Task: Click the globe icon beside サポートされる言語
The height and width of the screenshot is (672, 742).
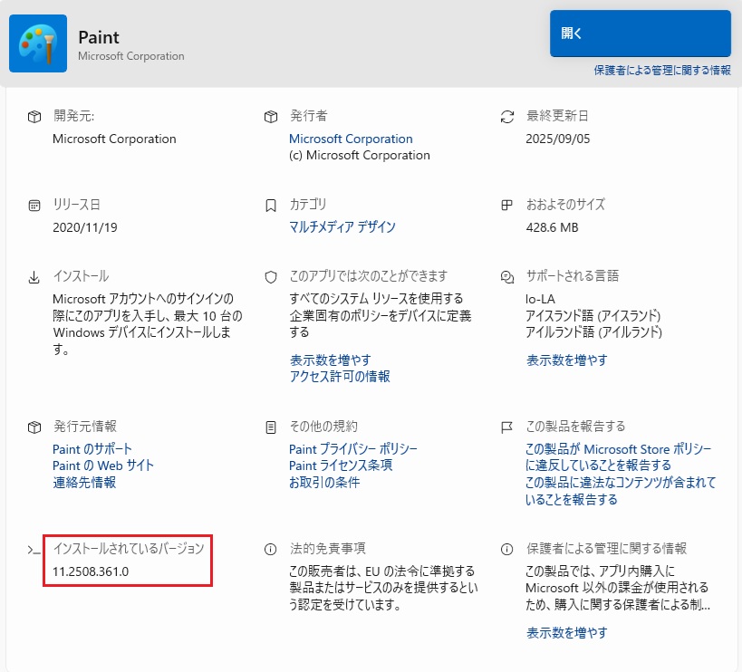Action: [x=506, y=275]
